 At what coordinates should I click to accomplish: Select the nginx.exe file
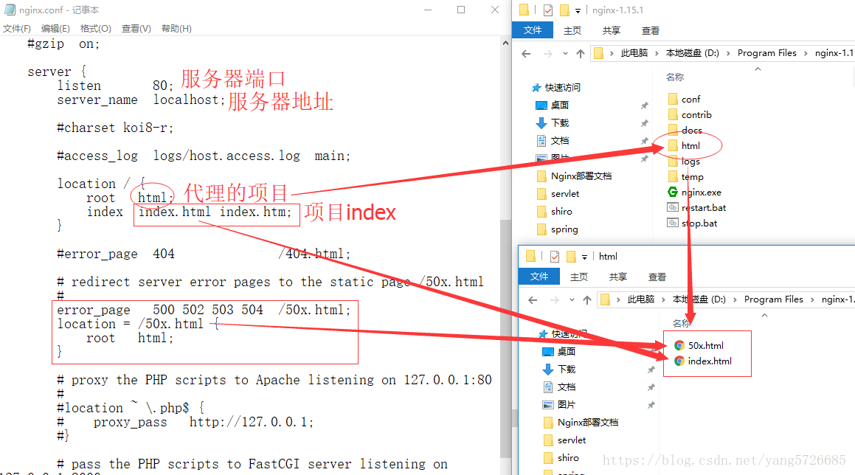click(x=694, y=193)
